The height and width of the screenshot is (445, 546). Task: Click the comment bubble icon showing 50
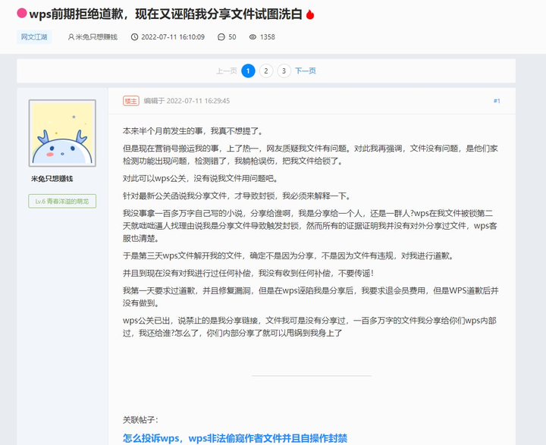click(x=221, y=37)
